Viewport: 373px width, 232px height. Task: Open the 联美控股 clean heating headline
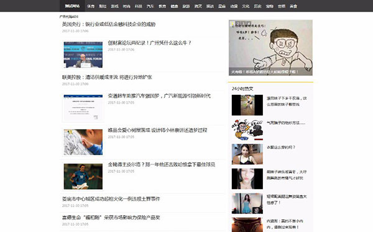[x=107, y=77]
